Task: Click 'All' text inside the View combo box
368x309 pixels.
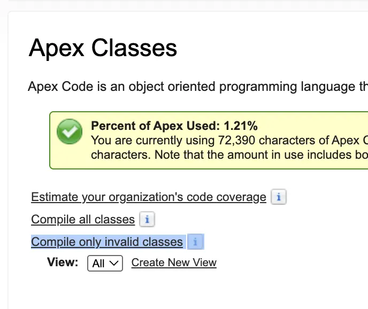Action: click(98, 264)
